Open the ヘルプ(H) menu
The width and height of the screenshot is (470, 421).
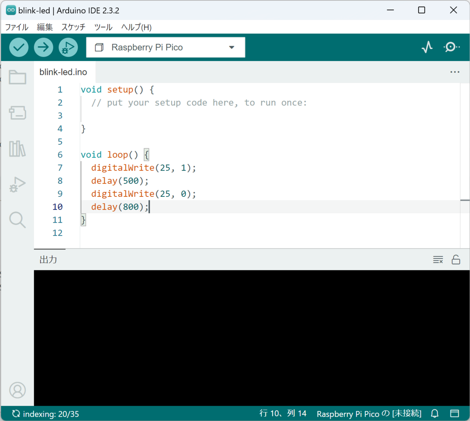click(136, 27)
